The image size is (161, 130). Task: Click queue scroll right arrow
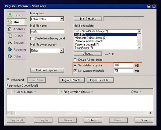pos(151,113)
